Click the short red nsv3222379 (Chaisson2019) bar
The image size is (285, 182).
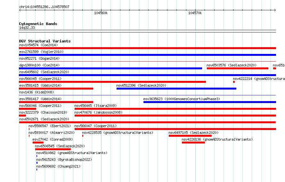pyautogui.click(x=22, y=116)
